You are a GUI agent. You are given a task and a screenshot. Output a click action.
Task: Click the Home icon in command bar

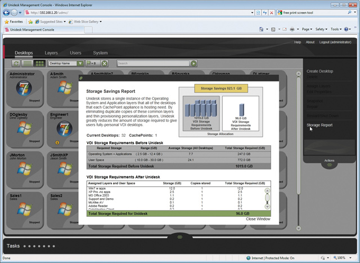point(261,29)
